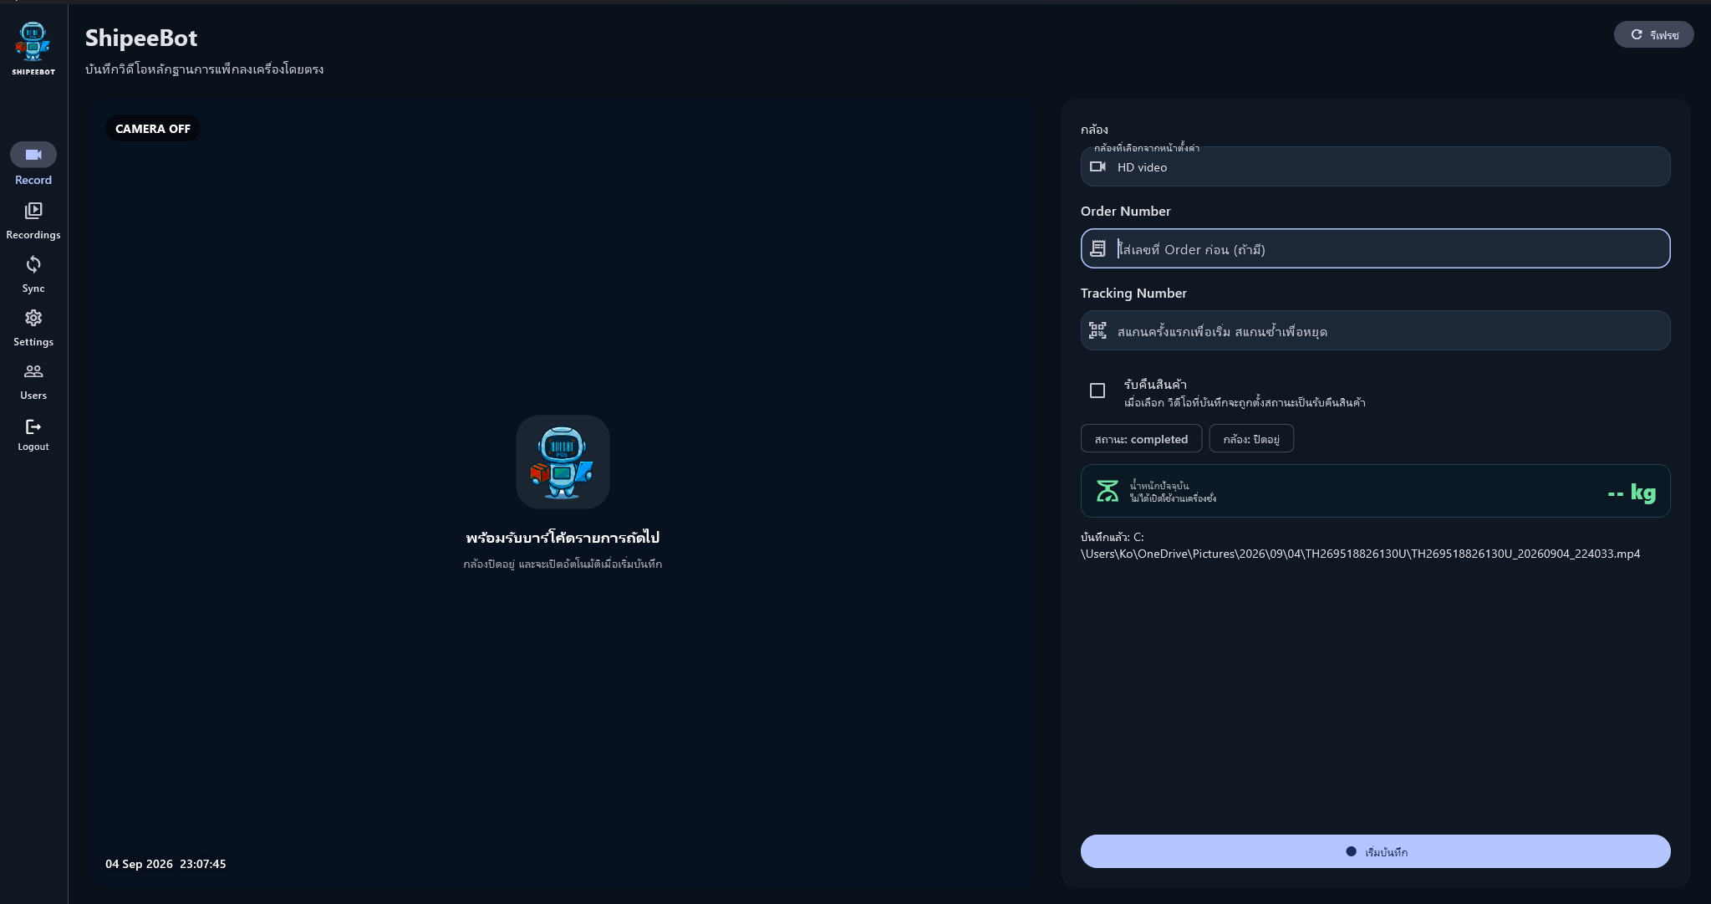This screenshot has width=1711, height=904.
Task: Click the receipt icon in Order Number field
Action: (1098, 248)
